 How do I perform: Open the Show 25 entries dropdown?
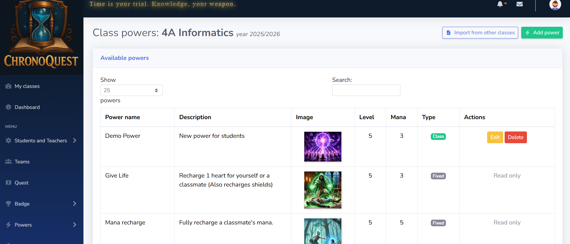[x=131, y=90]
